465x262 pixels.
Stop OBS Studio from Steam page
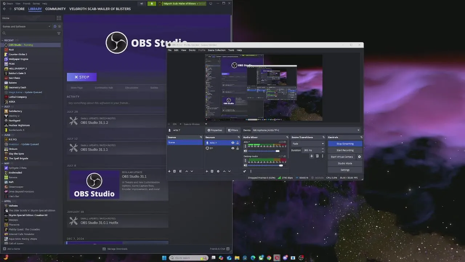(x=82, y=77)
